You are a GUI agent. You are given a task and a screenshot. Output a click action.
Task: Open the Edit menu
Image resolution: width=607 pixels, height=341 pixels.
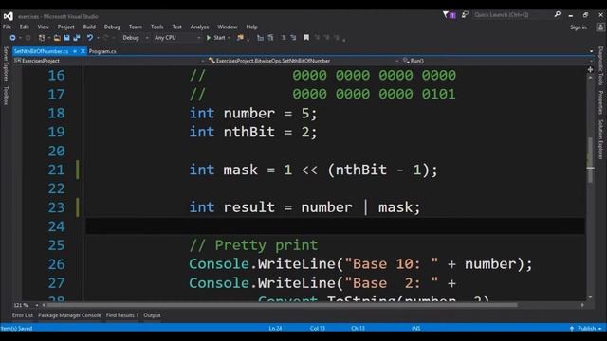[25, 27]
